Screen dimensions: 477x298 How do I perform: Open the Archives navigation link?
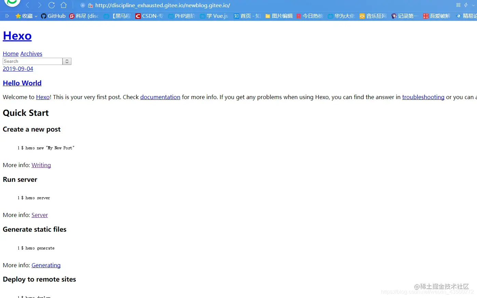[31, 54]
